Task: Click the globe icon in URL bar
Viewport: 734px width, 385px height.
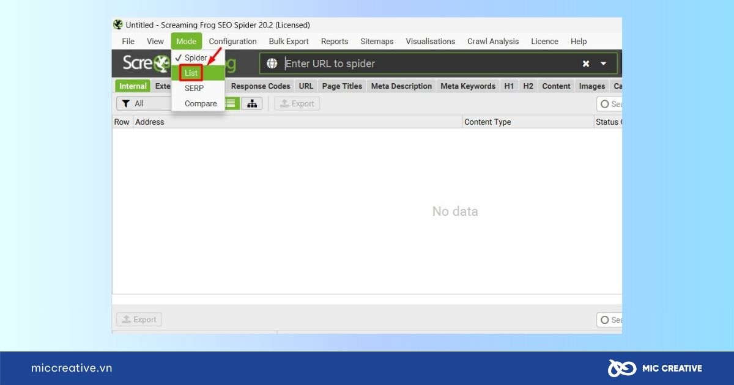Action: coord(272,64)
